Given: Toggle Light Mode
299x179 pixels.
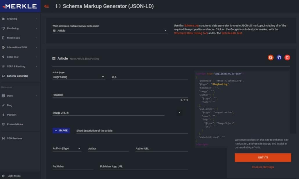Looking at the screenshot, I should tap(14, 176).
